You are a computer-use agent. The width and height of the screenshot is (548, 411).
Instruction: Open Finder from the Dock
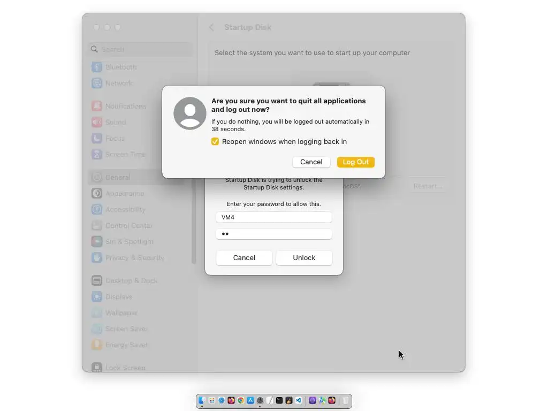click(202, 400)
